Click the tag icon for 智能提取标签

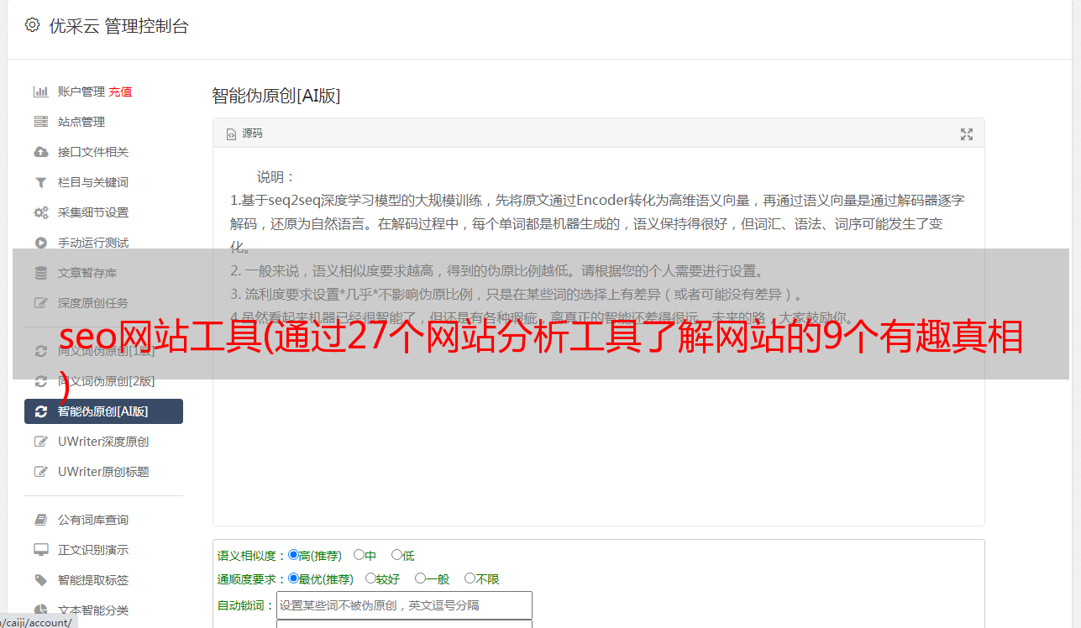[40, 580]
